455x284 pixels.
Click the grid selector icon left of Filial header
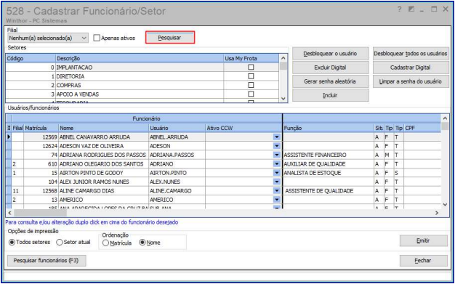coord(9,128)
